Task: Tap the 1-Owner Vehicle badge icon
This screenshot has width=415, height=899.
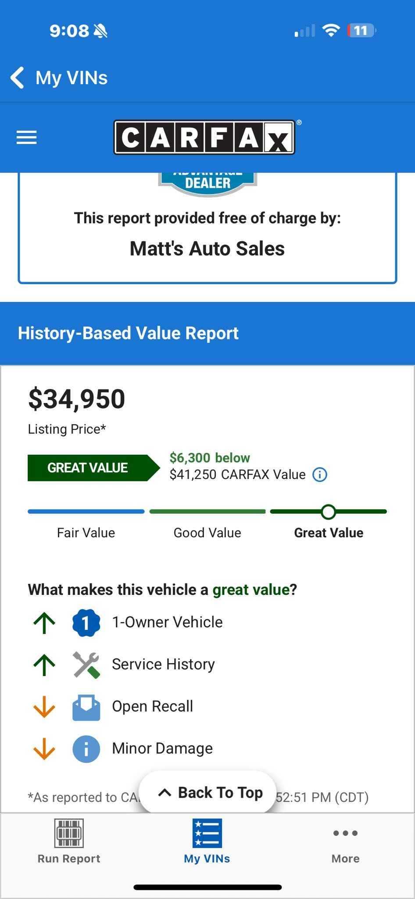Action: tap(86, 622)
